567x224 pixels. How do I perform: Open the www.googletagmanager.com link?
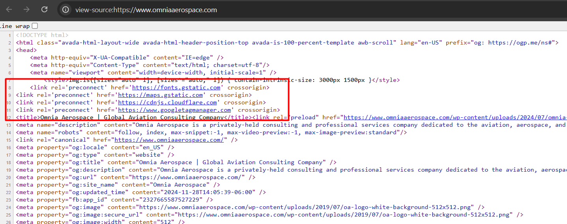174,110
